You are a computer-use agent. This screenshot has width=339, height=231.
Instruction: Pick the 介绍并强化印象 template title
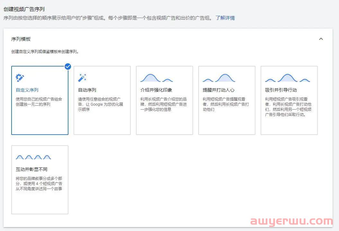click(156, 90)
